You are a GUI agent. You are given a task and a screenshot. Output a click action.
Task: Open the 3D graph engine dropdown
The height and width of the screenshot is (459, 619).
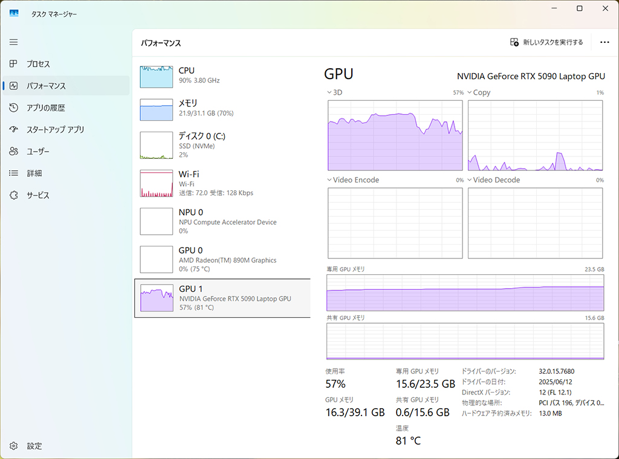[334, 92]
